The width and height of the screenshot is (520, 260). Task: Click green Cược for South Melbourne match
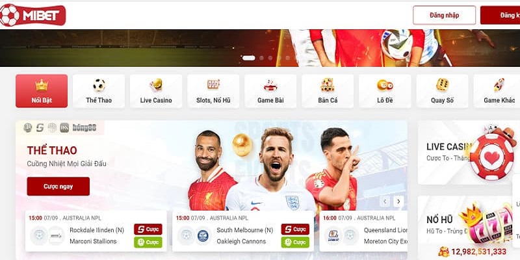point(295,242)
